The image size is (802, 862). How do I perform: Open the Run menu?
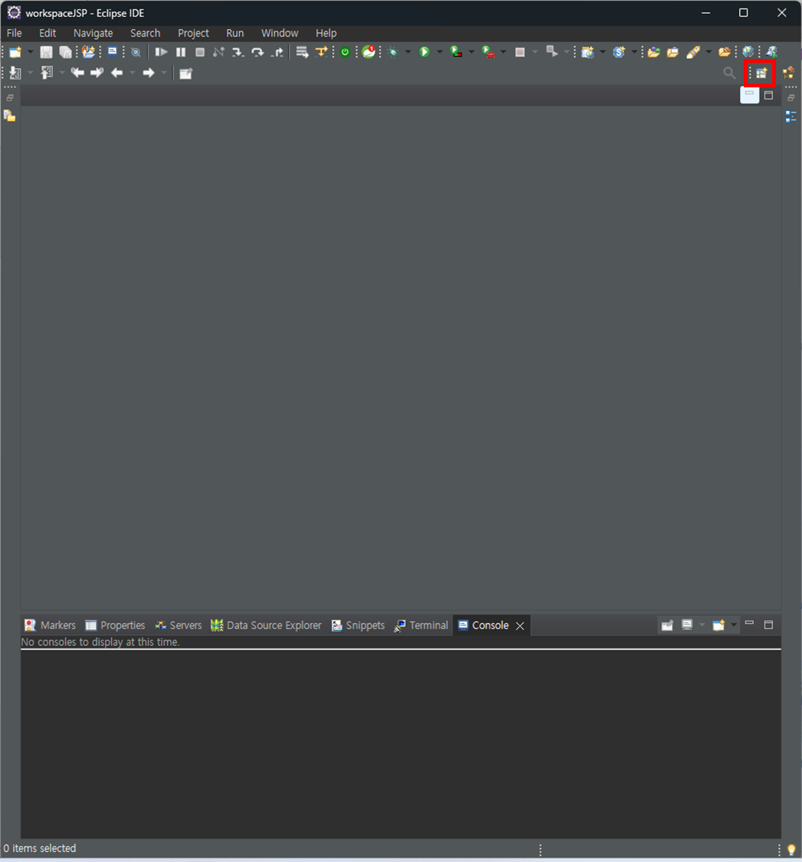coord(234,33)
